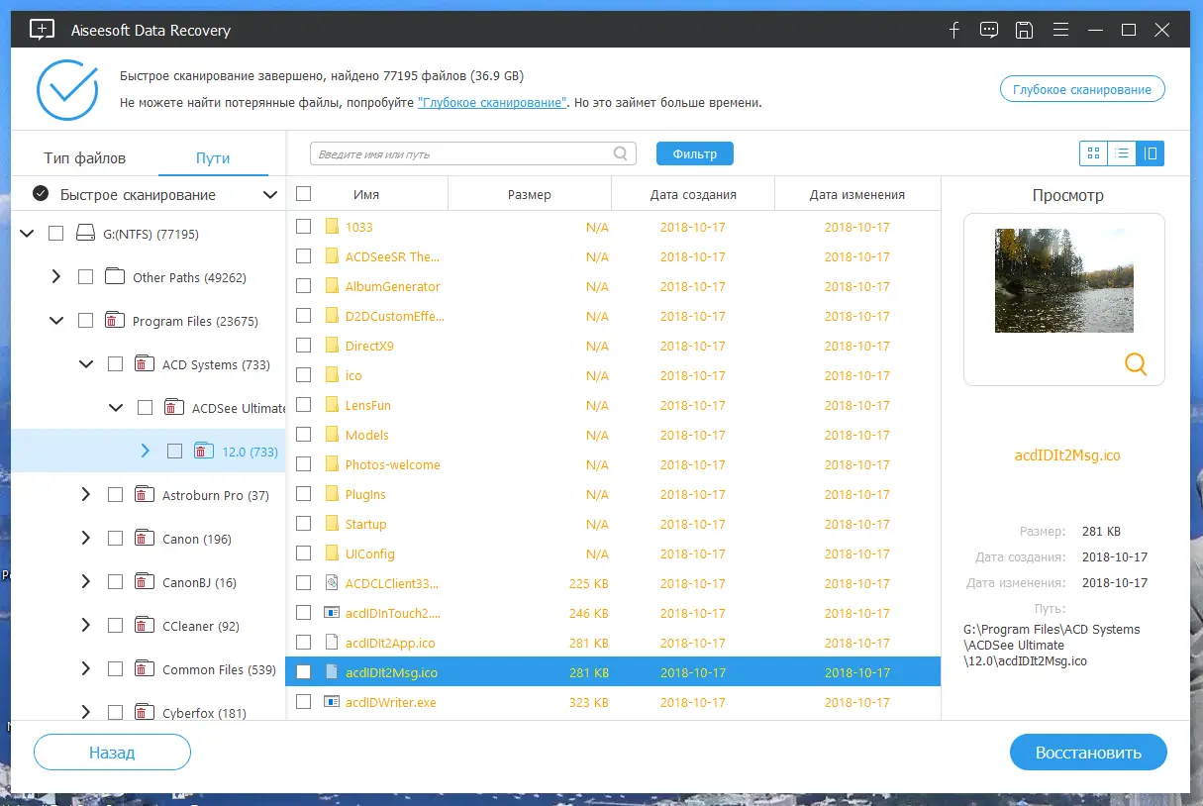Collapse the Program Files tree node
1203x806 pixels.
click(56, 321)
